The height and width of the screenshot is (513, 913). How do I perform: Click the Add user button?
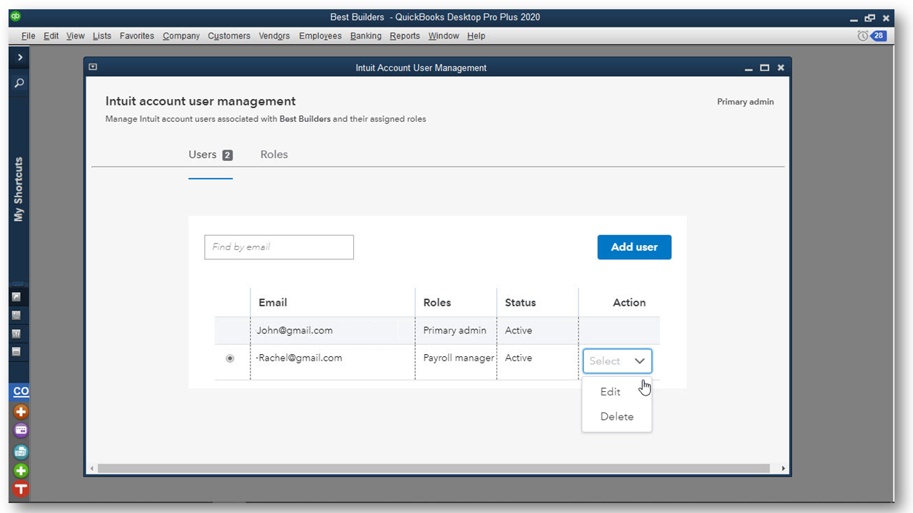634,247
